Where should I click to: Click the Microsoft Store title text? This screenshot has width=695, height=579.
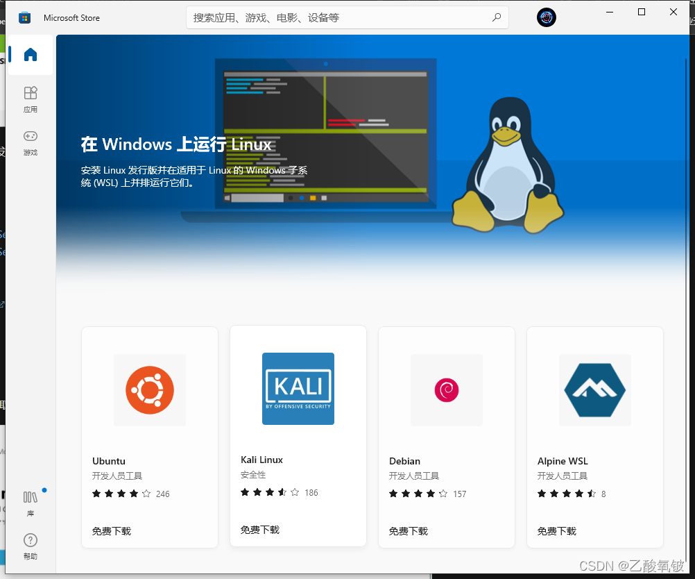[72, 18]
